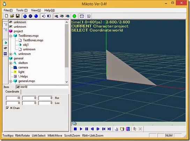Save project with the floppy disk icon
Screen dimensions: 190x141
click(x=18, y=16)
